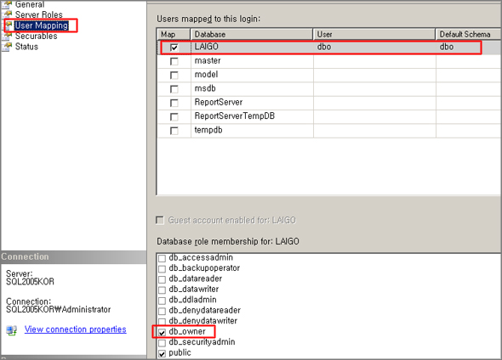Screen dimensions: 502x360
Task: Enable the db_datareader role checkbox
Action: click(162, 279)
